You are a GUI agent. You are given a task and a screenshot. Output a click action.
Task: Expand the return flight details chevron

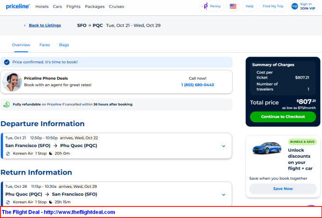tap(223, 195)
